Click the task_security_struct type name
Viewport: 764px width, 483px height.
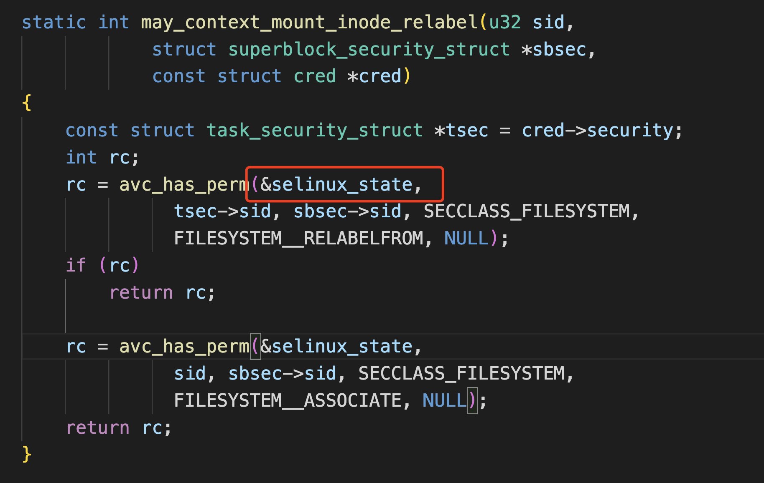pyautogui.click(x=314, y=131)
